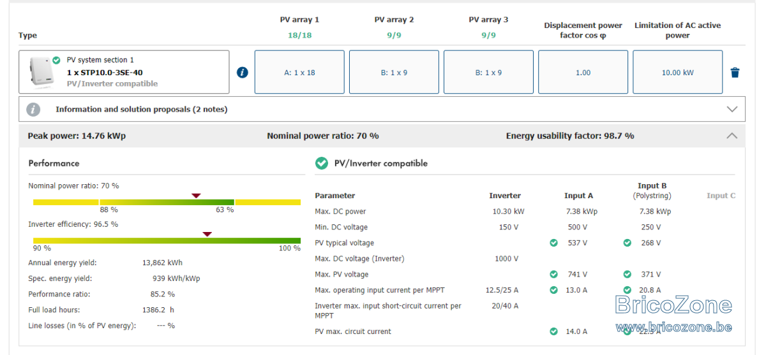766x355 pixels.
Task: Click Min. DC voltage inverter value 150 V
Action: 509,227
